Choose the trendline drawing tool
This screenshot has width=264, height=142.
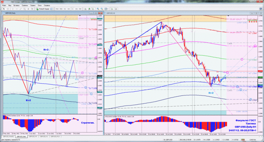(20, 9)
